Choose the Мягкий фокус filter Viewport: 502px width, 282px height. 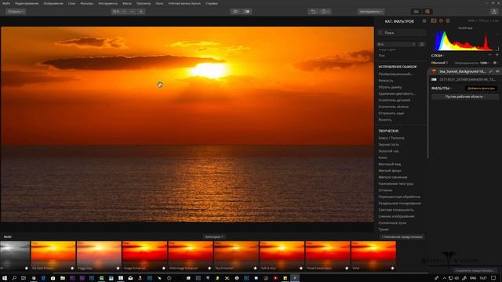(390, 171)
